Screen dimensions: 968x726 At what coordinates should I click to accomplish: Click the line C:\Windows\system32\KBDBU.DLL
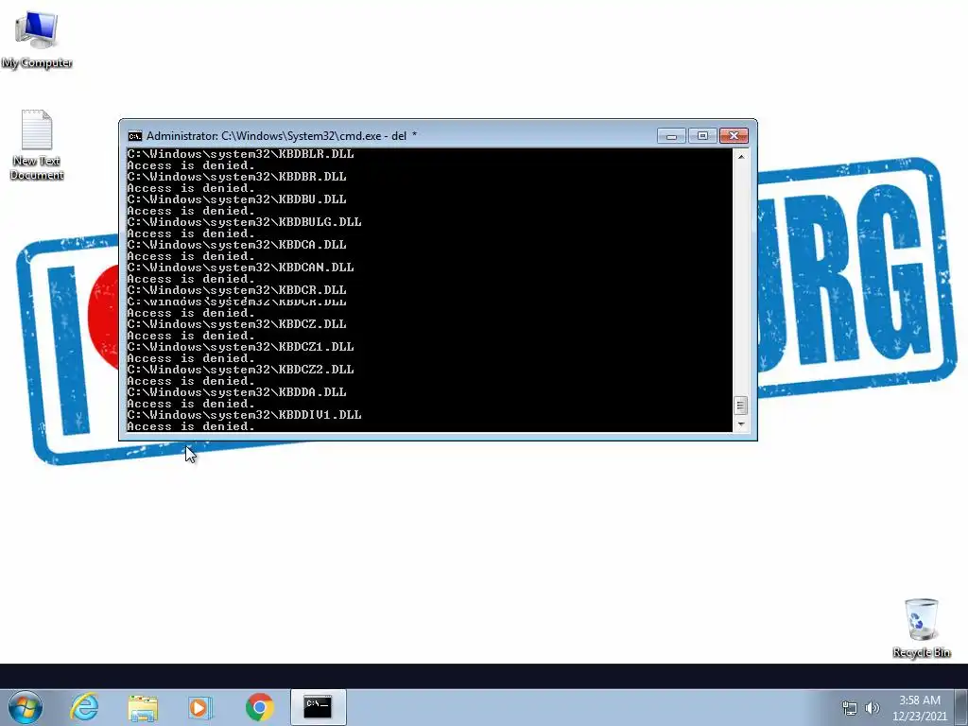pyautogui.click(x=237, y=199)
